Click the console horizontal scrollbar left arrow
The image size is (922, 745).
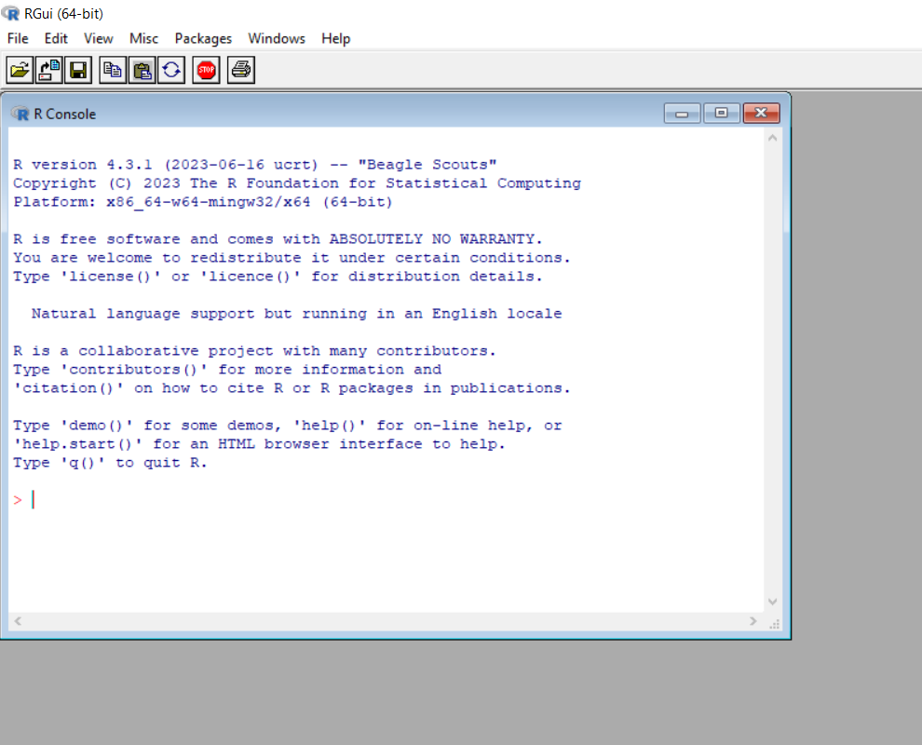click(19, 621)
